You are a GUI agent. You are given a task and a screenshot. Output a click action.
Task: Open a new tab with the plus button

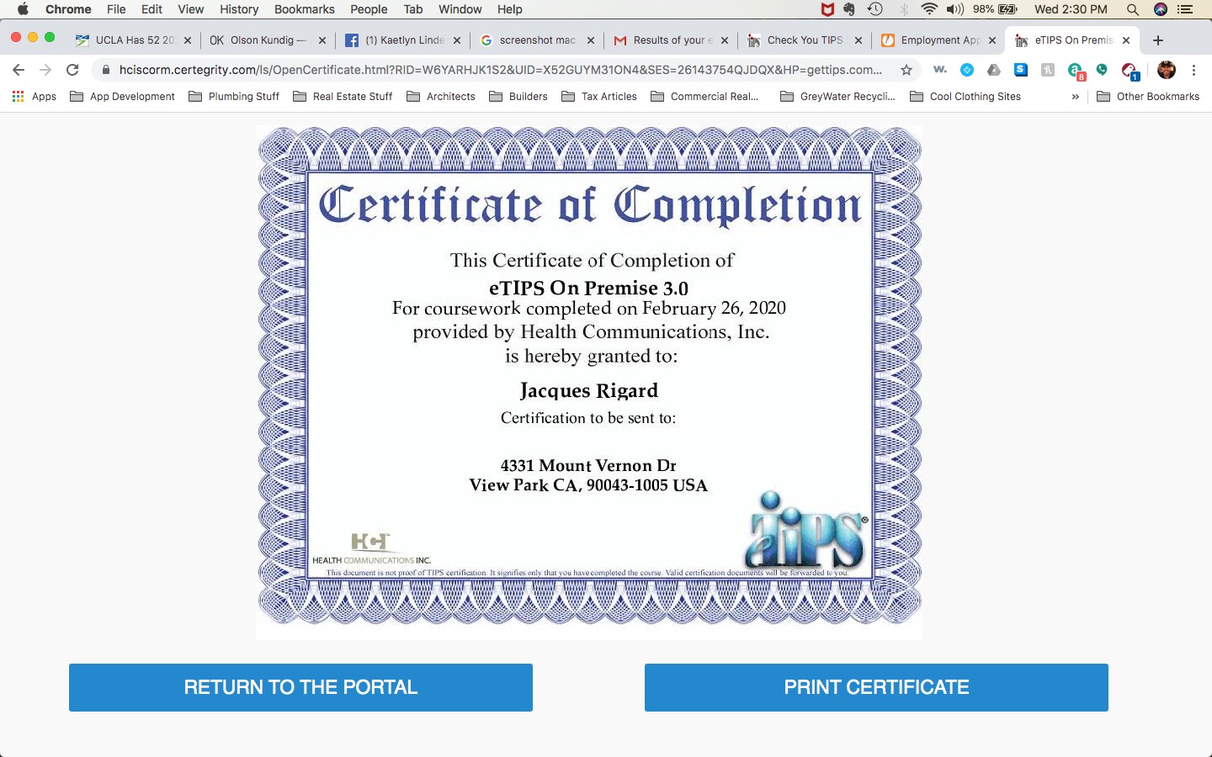1158,40
